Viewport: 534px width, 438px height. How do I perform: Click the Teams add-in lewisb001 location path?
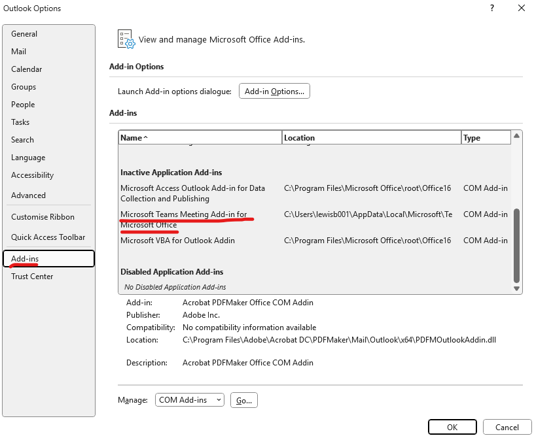[368, 214]
